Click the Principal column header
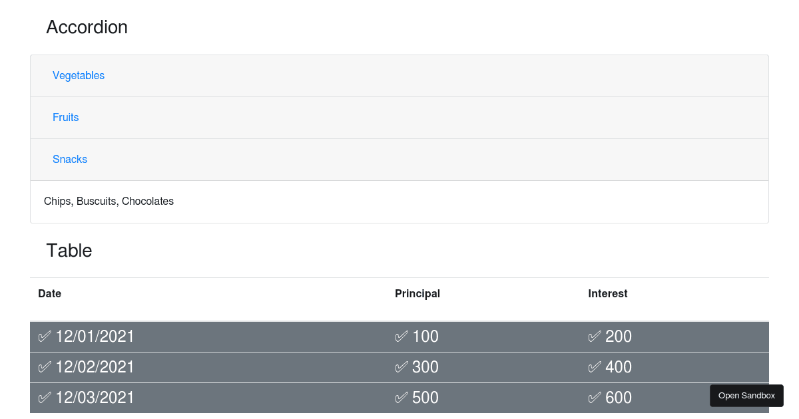The image size is (799, 419). (x=417, y=293)
